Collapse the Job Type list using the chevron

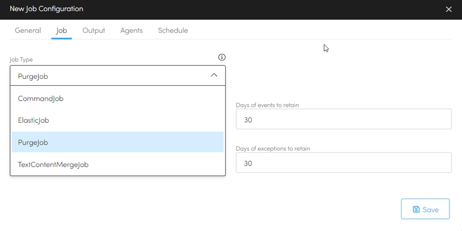coord(214,75)
